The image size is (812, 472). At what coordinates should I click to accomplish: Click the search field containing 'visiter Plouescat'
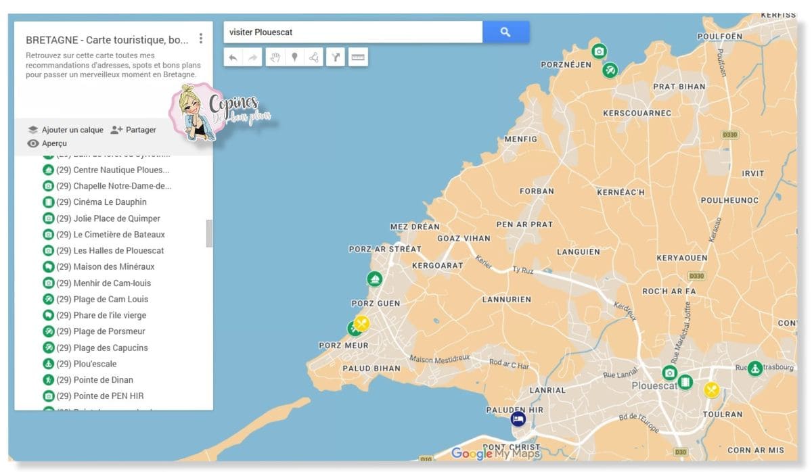[353, 32]
